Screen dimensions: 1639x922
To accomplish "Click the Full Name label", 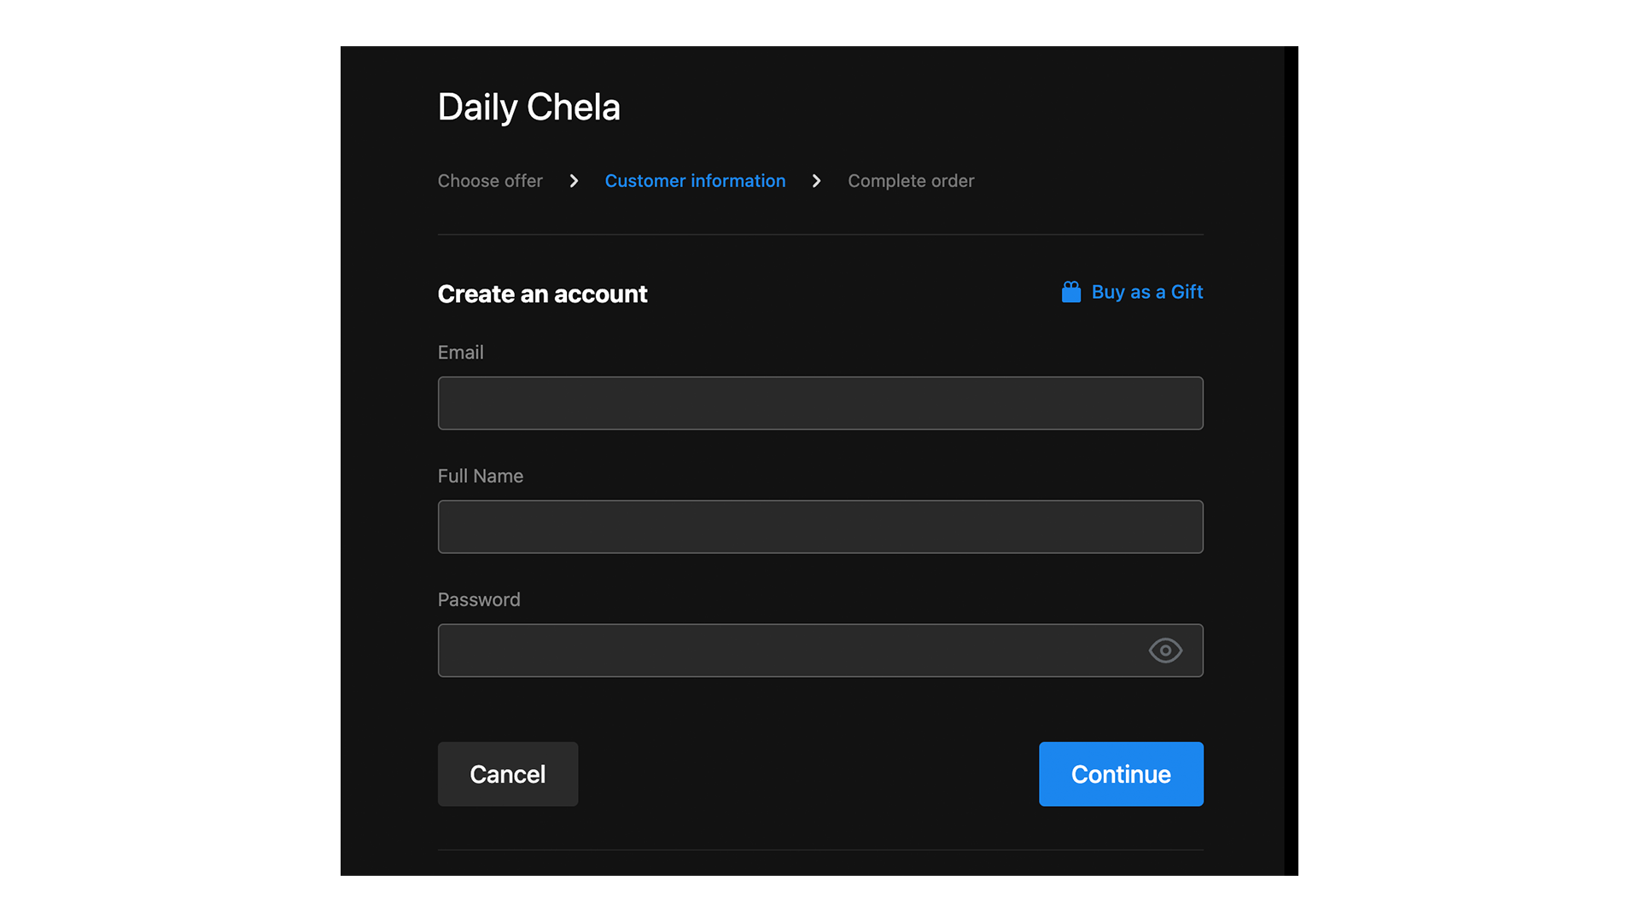I will 480,476.
